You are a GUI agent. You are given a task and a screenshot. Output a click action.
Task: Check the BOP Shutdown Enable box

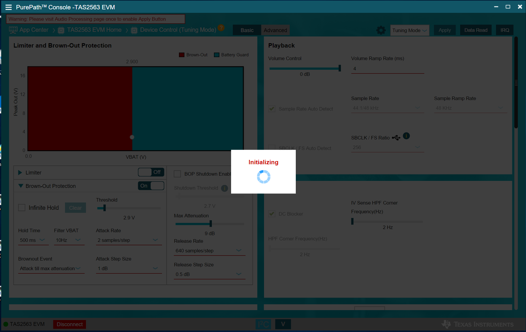177,174
